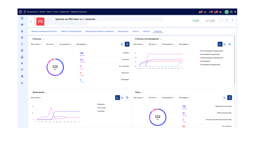Viewport: 255px width, 143px height.
Task: Click the user avatar 'Л'
Action: tap(227, 12)
